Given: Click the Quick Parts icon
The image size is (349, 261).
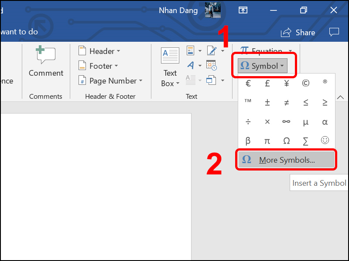Looking at the screenshot, I should pos(191,51).
